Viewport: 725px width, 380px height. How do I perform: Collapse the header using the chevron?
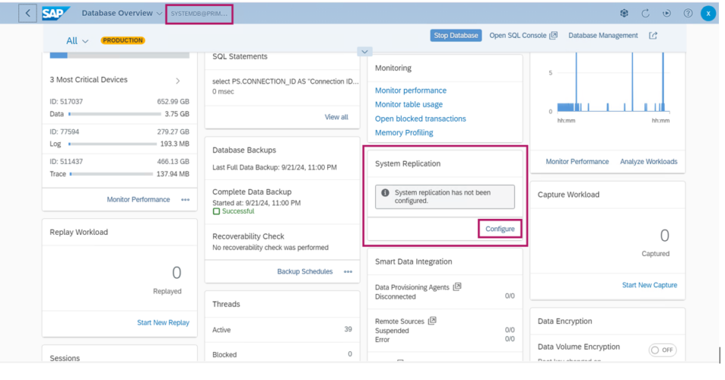pyautogui.click(x=364, y=51)
